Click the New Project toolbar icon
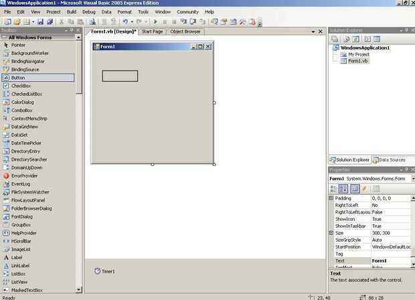415x300 pixels. 7,21
